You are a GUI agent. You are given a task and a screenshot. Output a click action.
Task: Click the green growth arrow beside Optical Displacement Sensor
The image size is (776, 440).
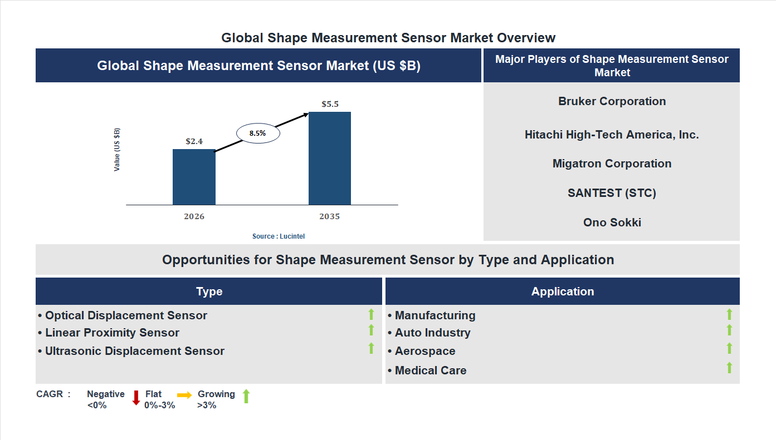pos(371,314)
